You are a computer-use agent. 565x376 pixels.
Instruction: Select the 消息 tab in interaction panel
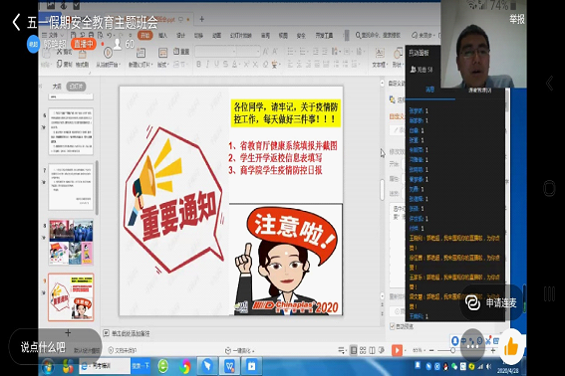429,90
